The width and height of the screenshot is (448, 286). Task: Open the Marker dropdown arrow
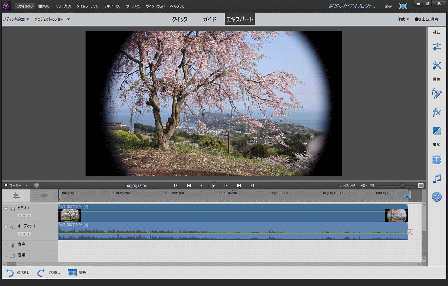click(27, 186)
